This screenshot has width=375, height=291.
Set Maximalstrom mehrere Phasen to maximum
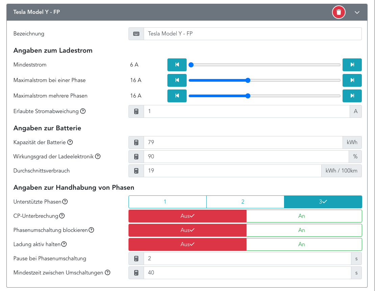[x=352, y=96]
